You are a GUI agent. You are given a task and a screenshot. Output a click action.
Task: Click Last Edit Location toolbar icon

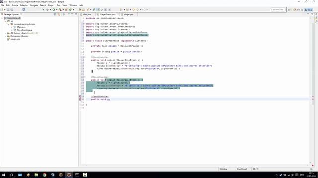tap(134, 10)
